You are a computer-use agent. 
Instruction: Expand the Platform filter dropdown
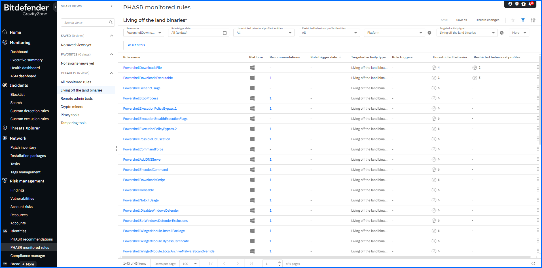tap(421, 33)
